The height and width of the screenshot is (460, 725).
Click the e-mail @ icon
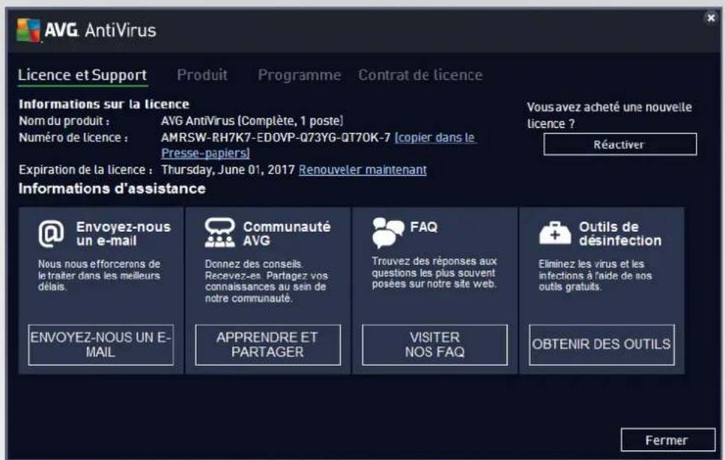(x=51, y=233)
